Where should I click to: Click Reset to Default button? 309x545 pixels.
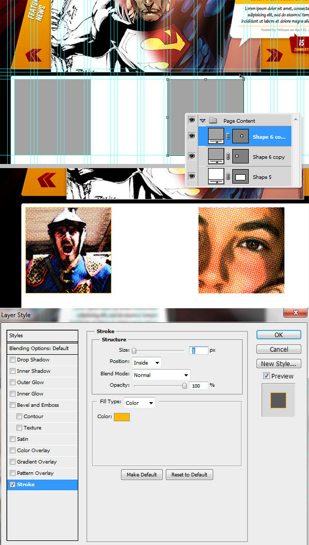coord(189,474)
